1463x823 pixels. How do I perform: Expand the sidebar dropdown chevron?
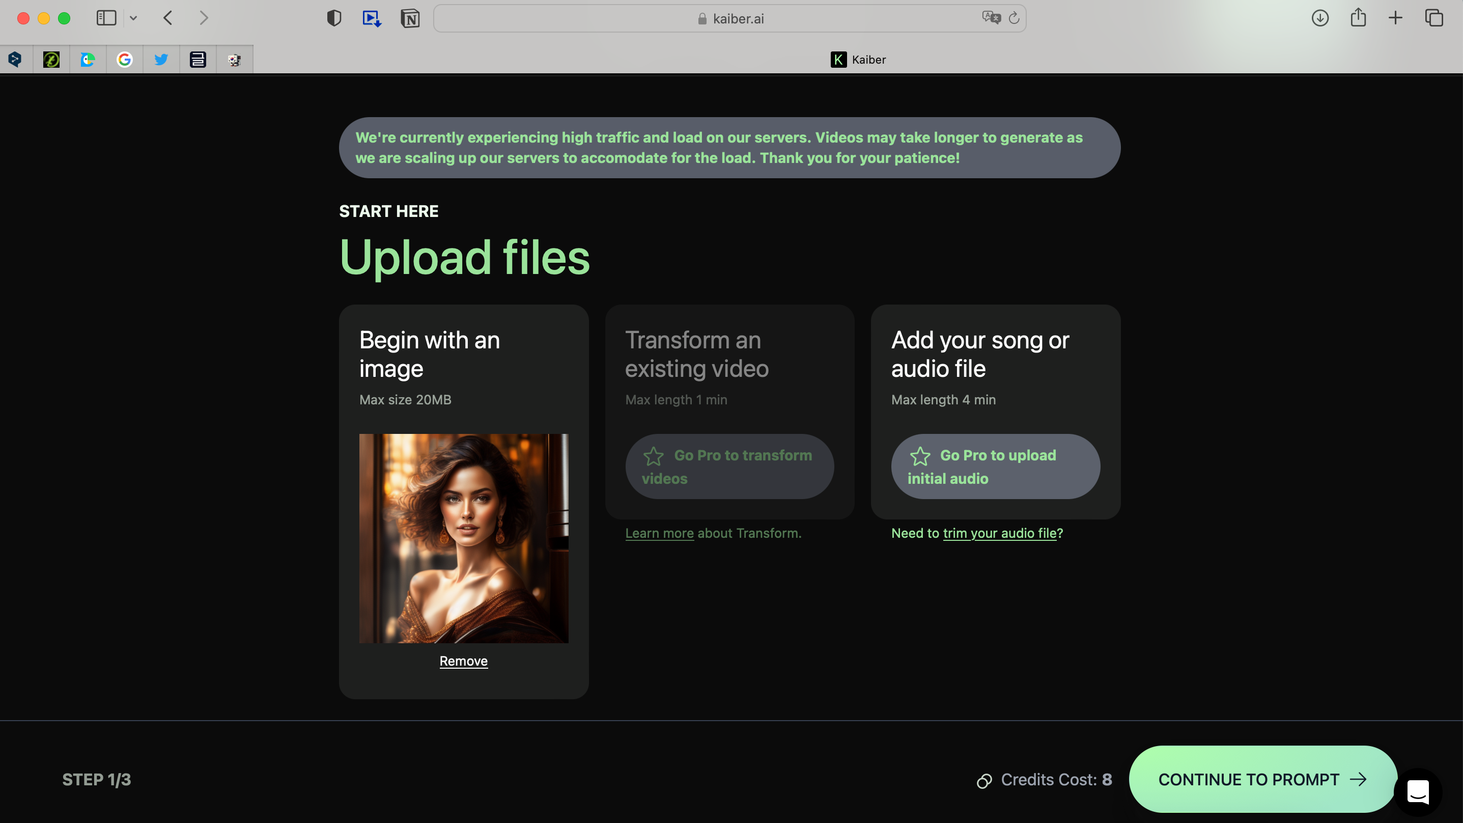(x=133, y=18)
